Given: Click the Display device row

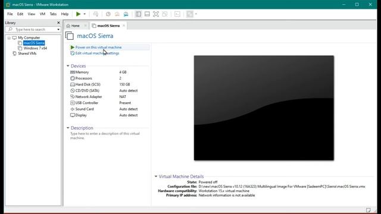Looking at the screenshot, I should [x=109, y=115].
